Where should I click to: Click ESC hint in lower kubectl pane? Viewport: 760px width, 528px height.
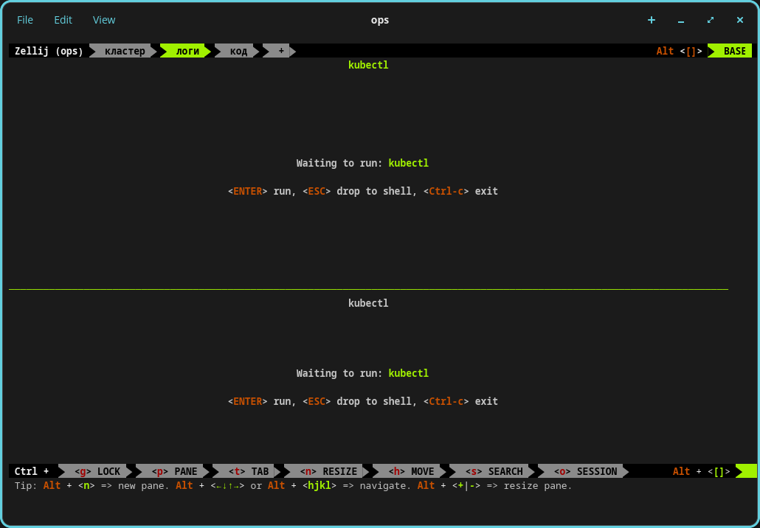click(x=317, y=402)
